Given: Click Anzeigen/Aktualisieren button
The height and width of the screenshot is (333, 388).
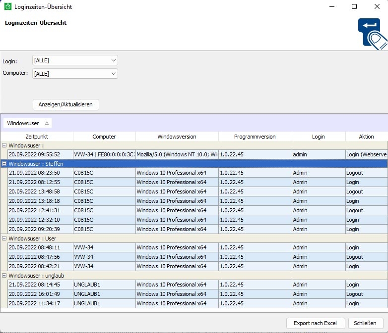Looking at the screenshot, I should tap(66, 104).
